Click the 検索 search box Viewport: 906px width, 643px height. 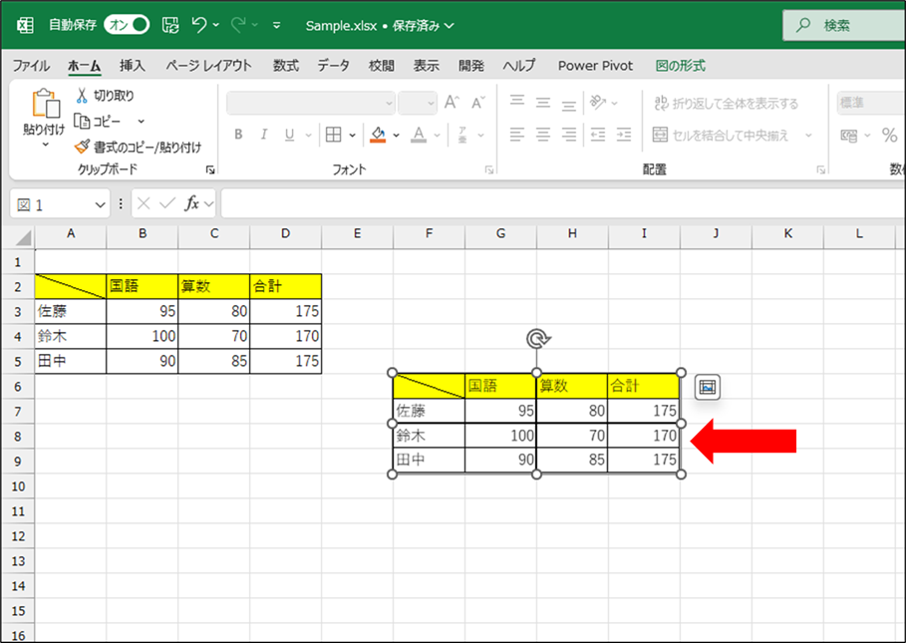click(844, 25)
